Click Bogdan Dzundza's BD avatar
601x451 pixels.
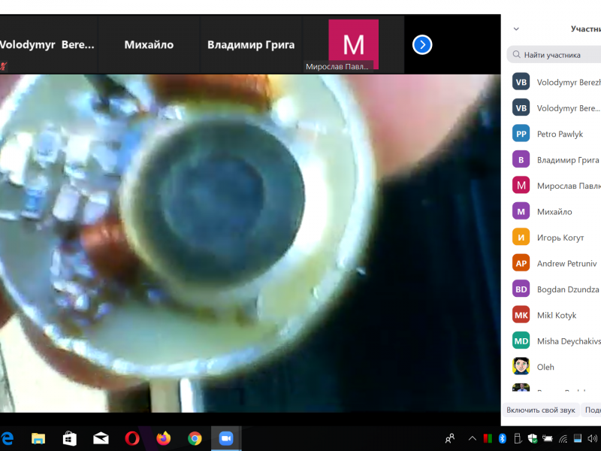[x=521, y=289]
